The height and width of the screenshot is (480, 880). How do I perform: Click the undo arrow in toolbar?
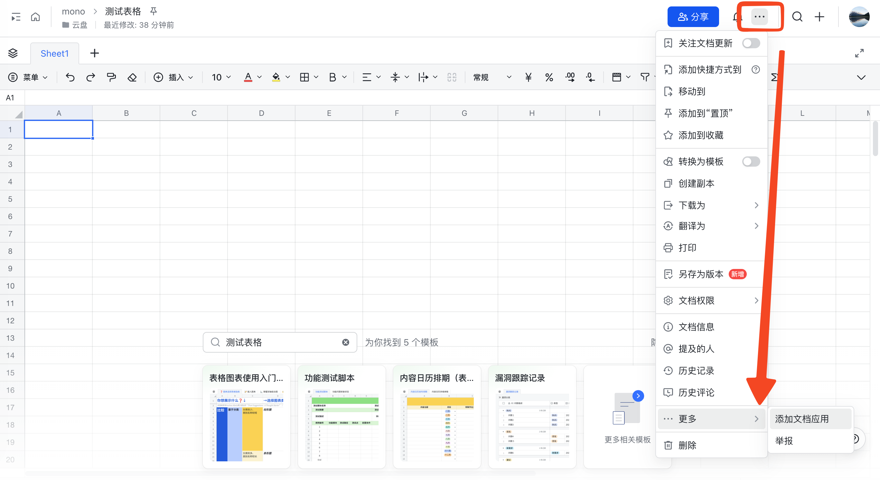click(x=70, y=78)
